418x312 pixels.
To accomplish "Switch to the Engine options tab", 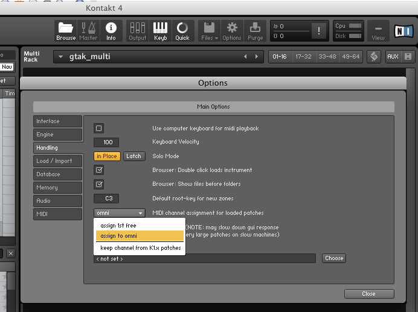I will [x=57, y=135].
